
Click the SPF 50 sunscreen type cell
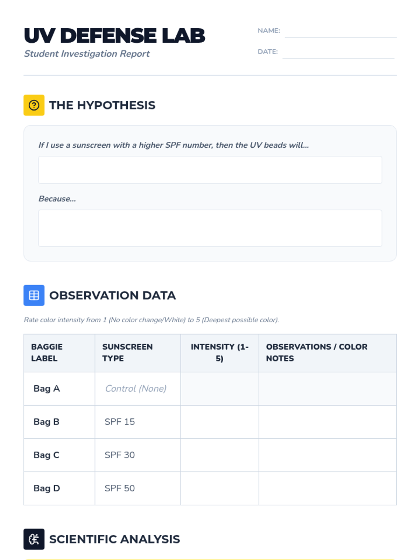120,488
